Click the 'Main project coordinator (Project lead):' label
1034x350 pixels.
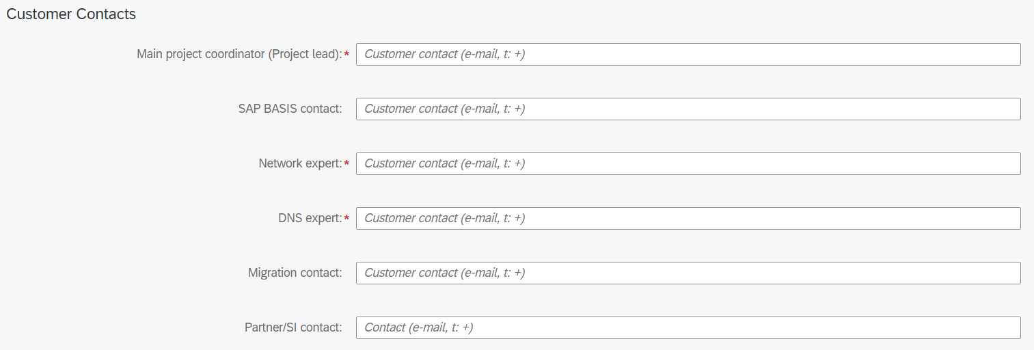click(239, 54)
